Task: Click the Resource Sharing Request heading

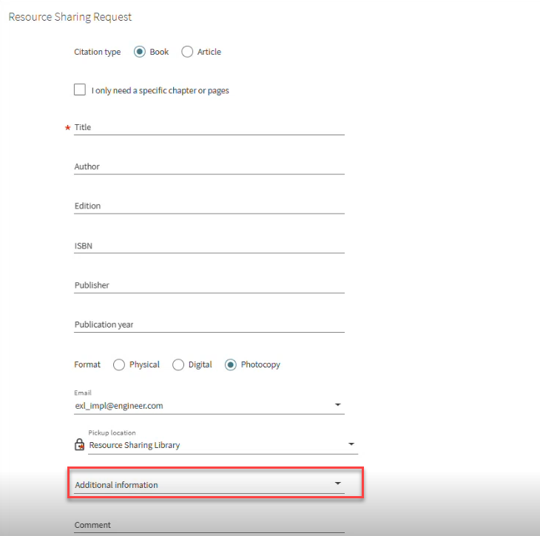Action: 70,17
